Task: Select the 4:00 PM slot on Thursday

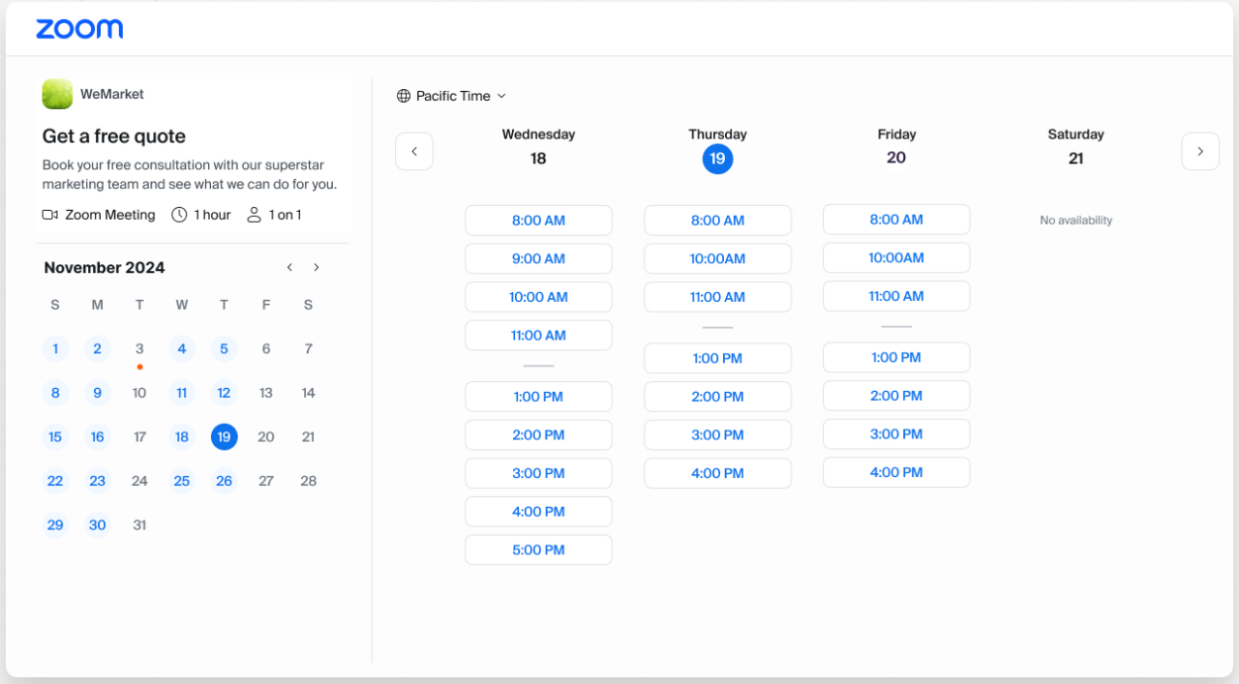Action: (x=717, y=472)
